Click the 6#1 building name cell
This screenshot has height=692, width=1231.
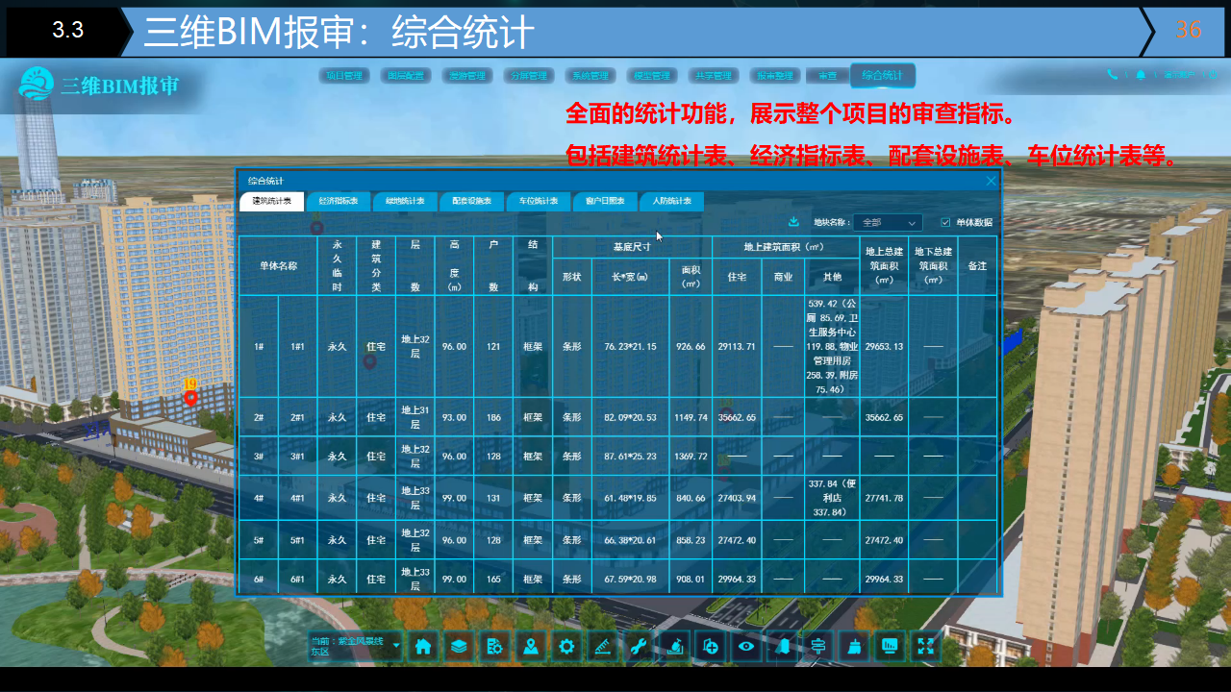tap(297, 579)
